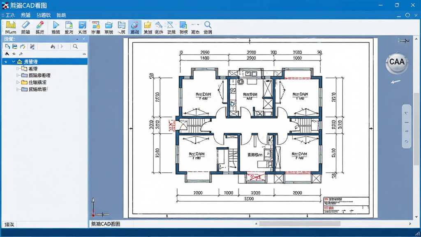Image resolution: width=421 pixels, height=237 pixels.
Task: Collapse the highlighted root tree node chevron
Action: [14, 62]
